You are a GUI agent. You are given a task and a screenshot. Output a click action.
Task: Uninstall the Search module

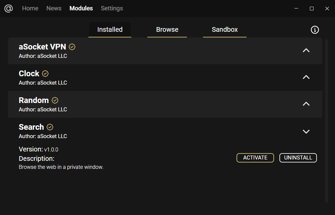298,158
